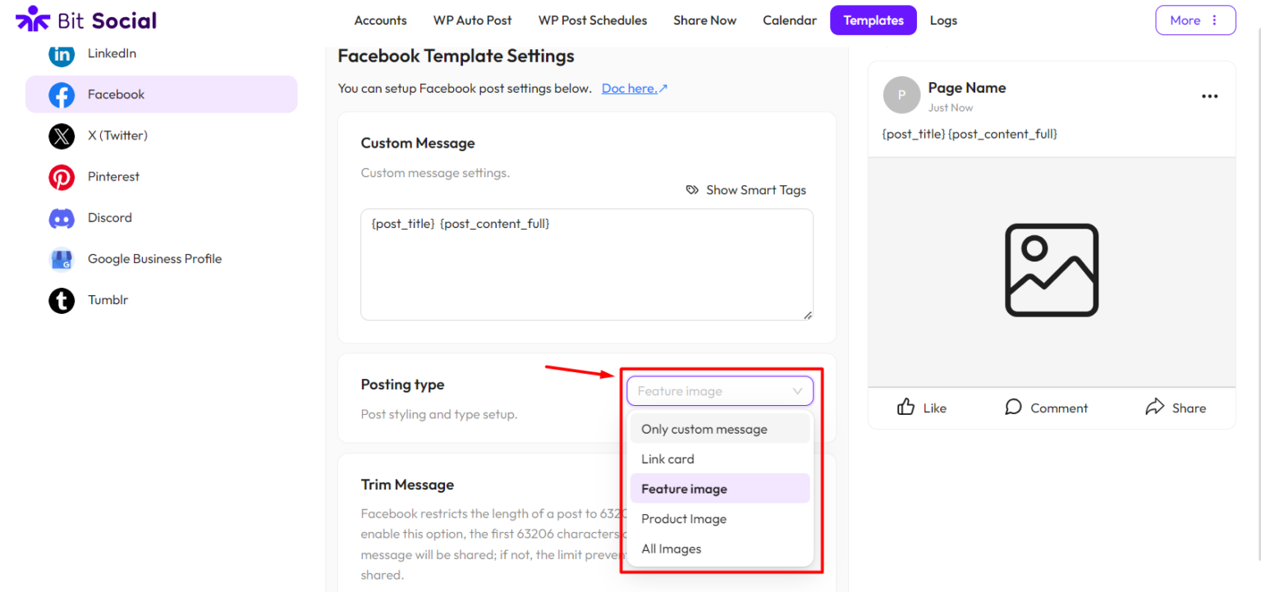Click the Bit Social logo icon
This screenshot has width=1261, height=592.
[33, 18]
